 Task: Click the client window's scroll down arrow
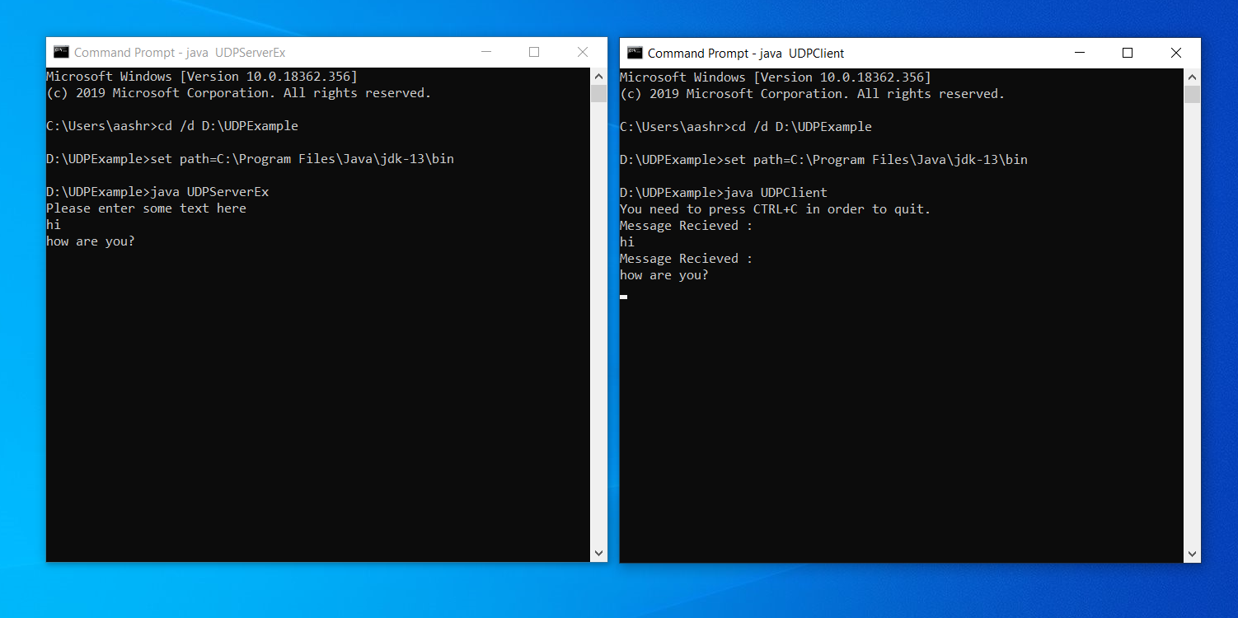pyautogui.click(x=1192, y=555)
